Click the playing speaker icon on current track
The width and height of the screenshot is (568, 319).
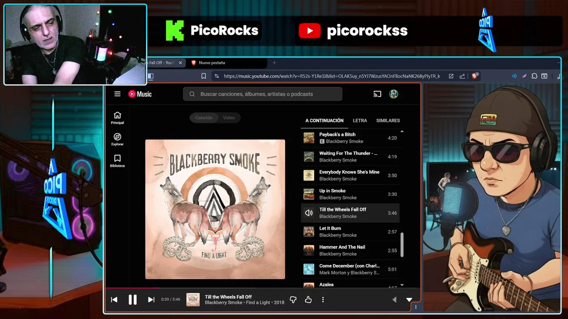(309, 213)
